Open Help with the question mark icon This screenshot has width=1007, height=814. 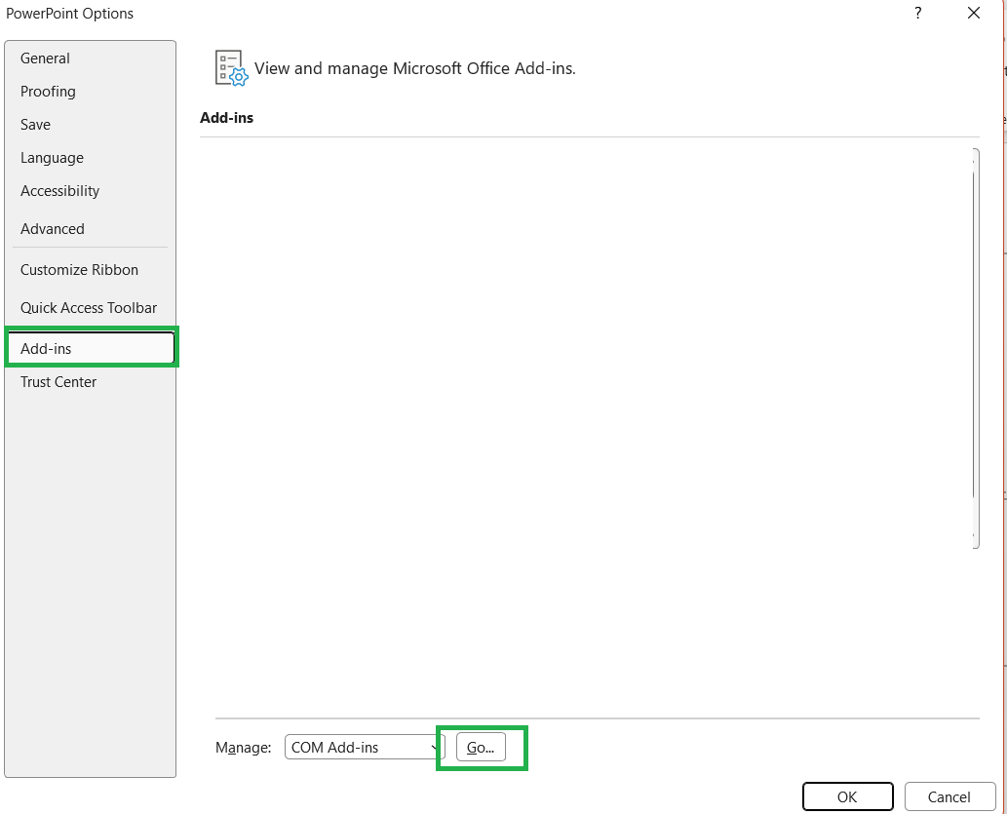click(918, 13)
